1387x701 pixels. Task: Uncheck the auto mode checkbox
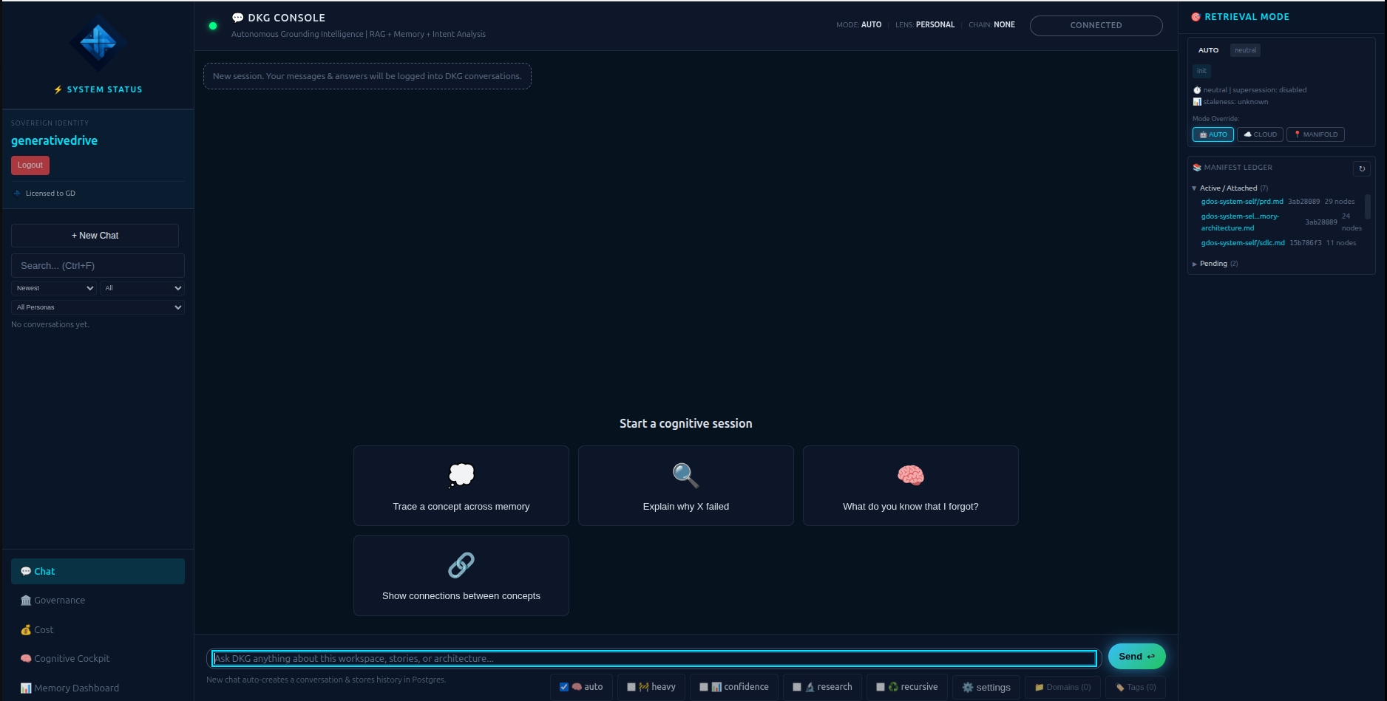tap(563, 686)
